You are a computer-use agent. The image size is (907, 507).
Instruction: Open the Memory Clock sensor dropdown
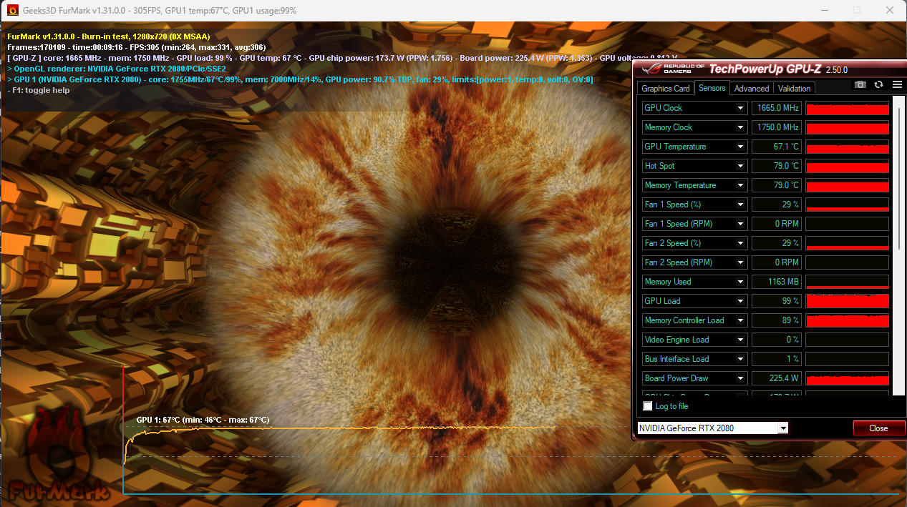[x=741, y=127]
